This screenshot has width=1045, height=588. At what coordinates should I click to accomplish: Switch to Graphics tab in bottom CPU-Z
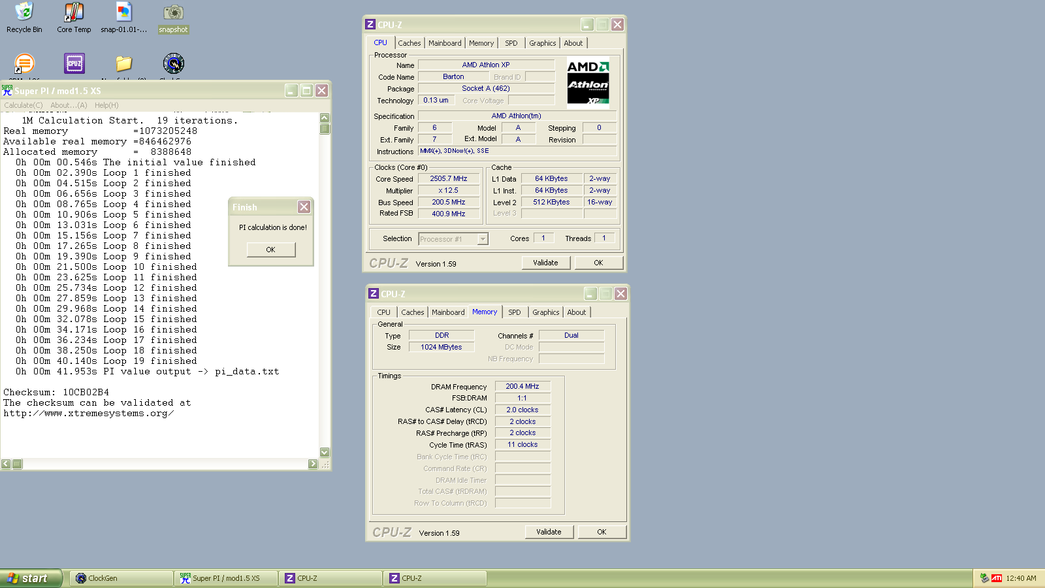pos(546,312)
